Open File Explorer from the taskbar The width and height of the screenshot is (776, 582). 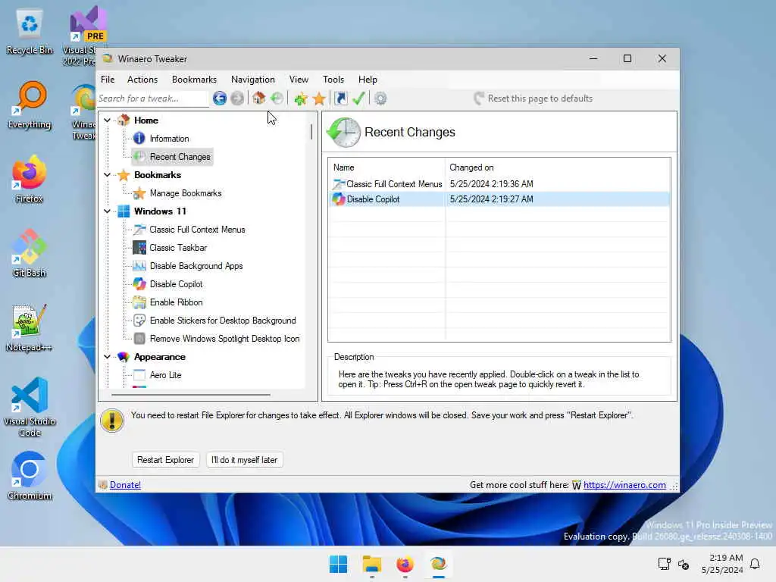coord(371,564)
